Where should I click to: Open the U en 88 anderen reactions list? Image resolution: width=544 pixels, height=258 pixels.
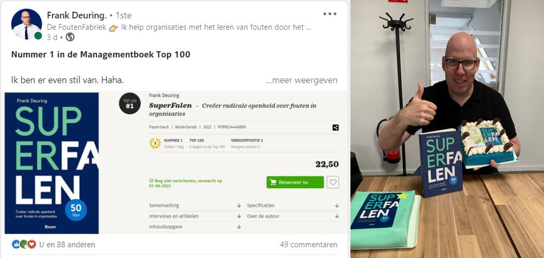tap(67, 244)
